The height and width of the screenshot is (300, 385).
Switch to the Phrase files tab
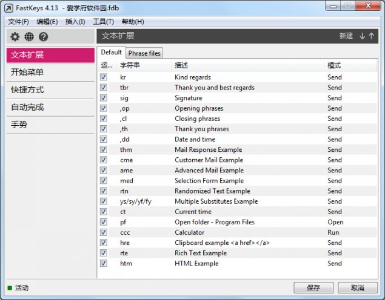point(144,53)
